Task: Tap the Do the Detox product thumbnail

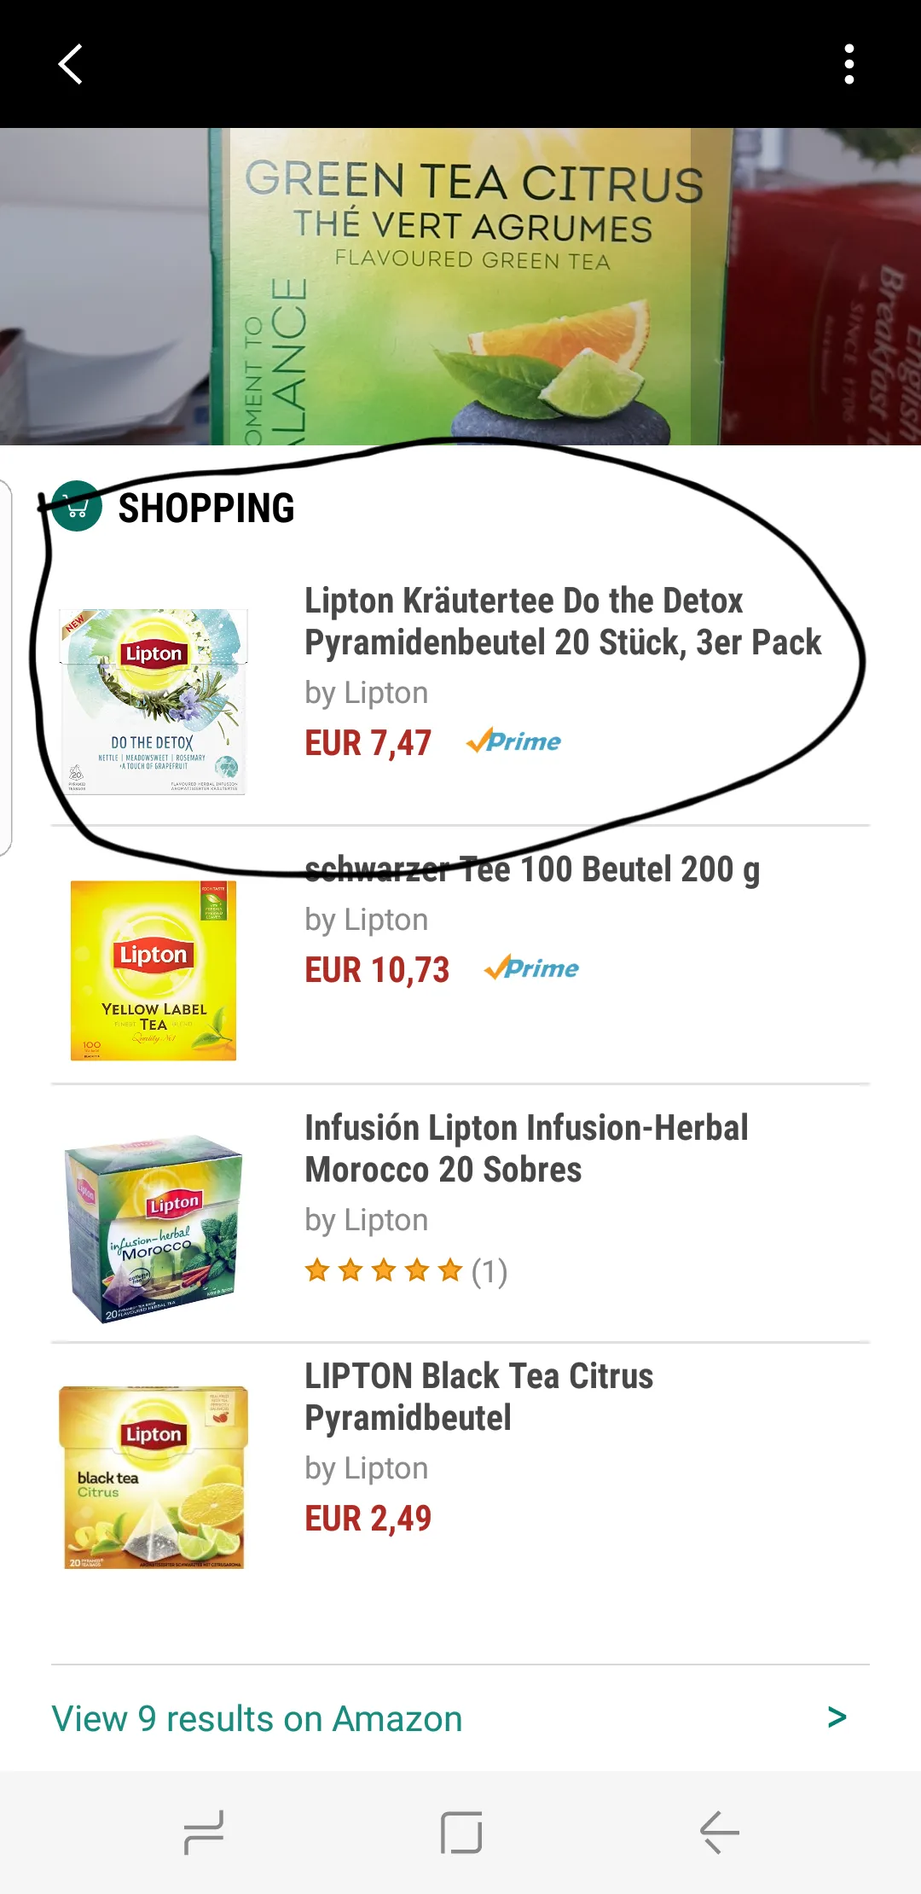Action: pyautogui.click(x=153, y=701)
